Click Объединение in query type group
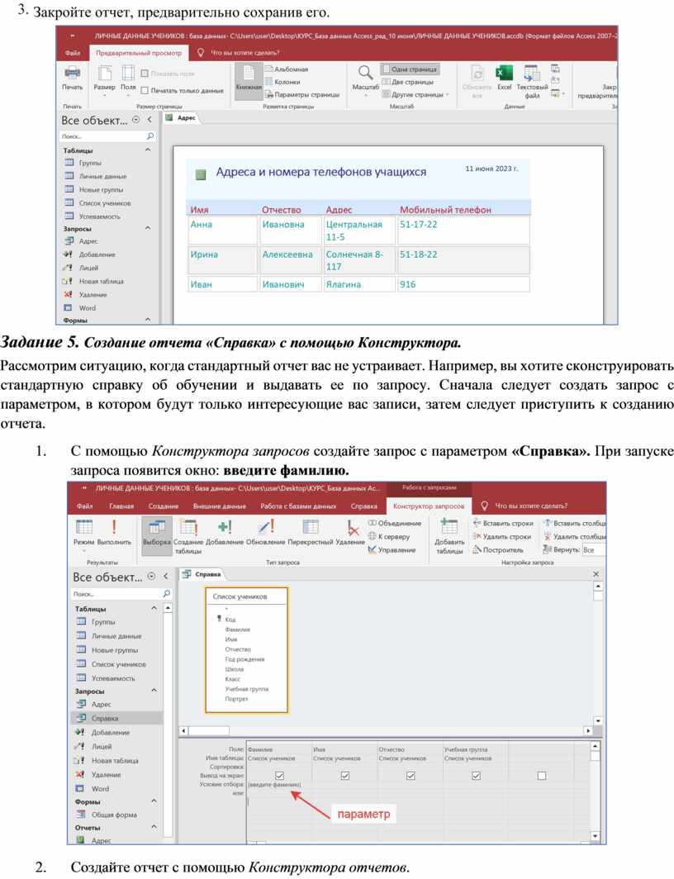 pos(395,523)
